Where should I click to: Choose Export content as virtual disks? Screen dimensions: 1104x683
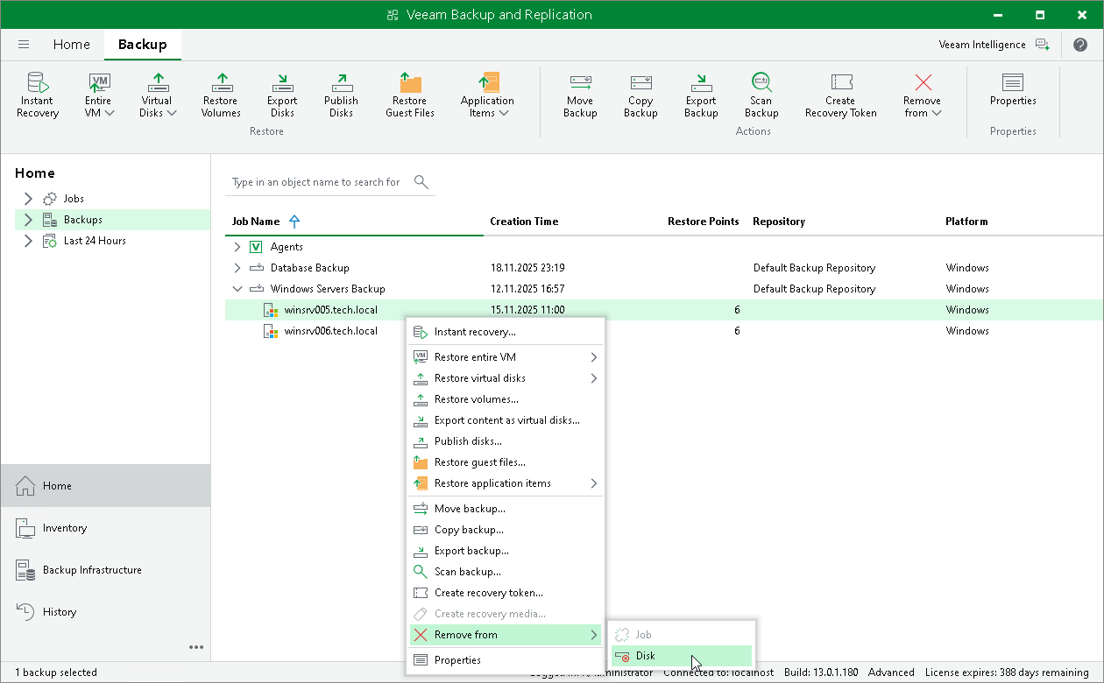(x=506, y=420)
